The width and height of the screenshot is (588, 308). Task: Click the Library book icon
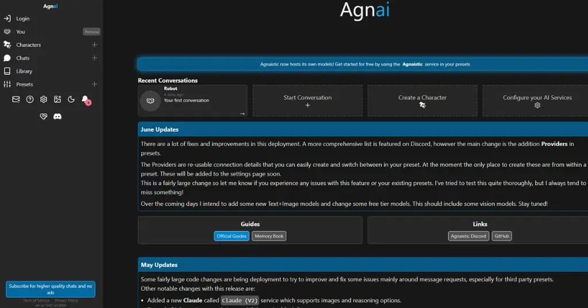[x=7, y=71]
